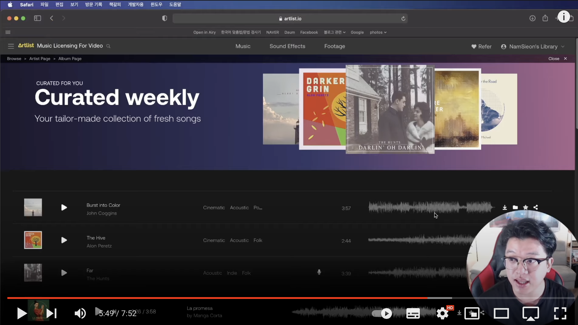Image resolution: width=578 pixels, height=325 pixels.
Task: Skip to the next video
Action: (51, 313)
